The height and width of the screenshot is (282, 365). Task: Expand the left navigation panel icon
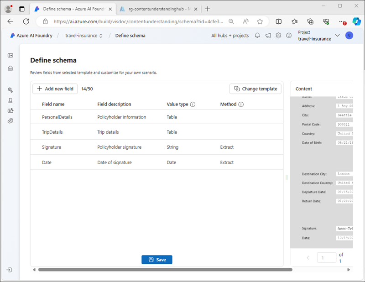click(x=10, y=55)
